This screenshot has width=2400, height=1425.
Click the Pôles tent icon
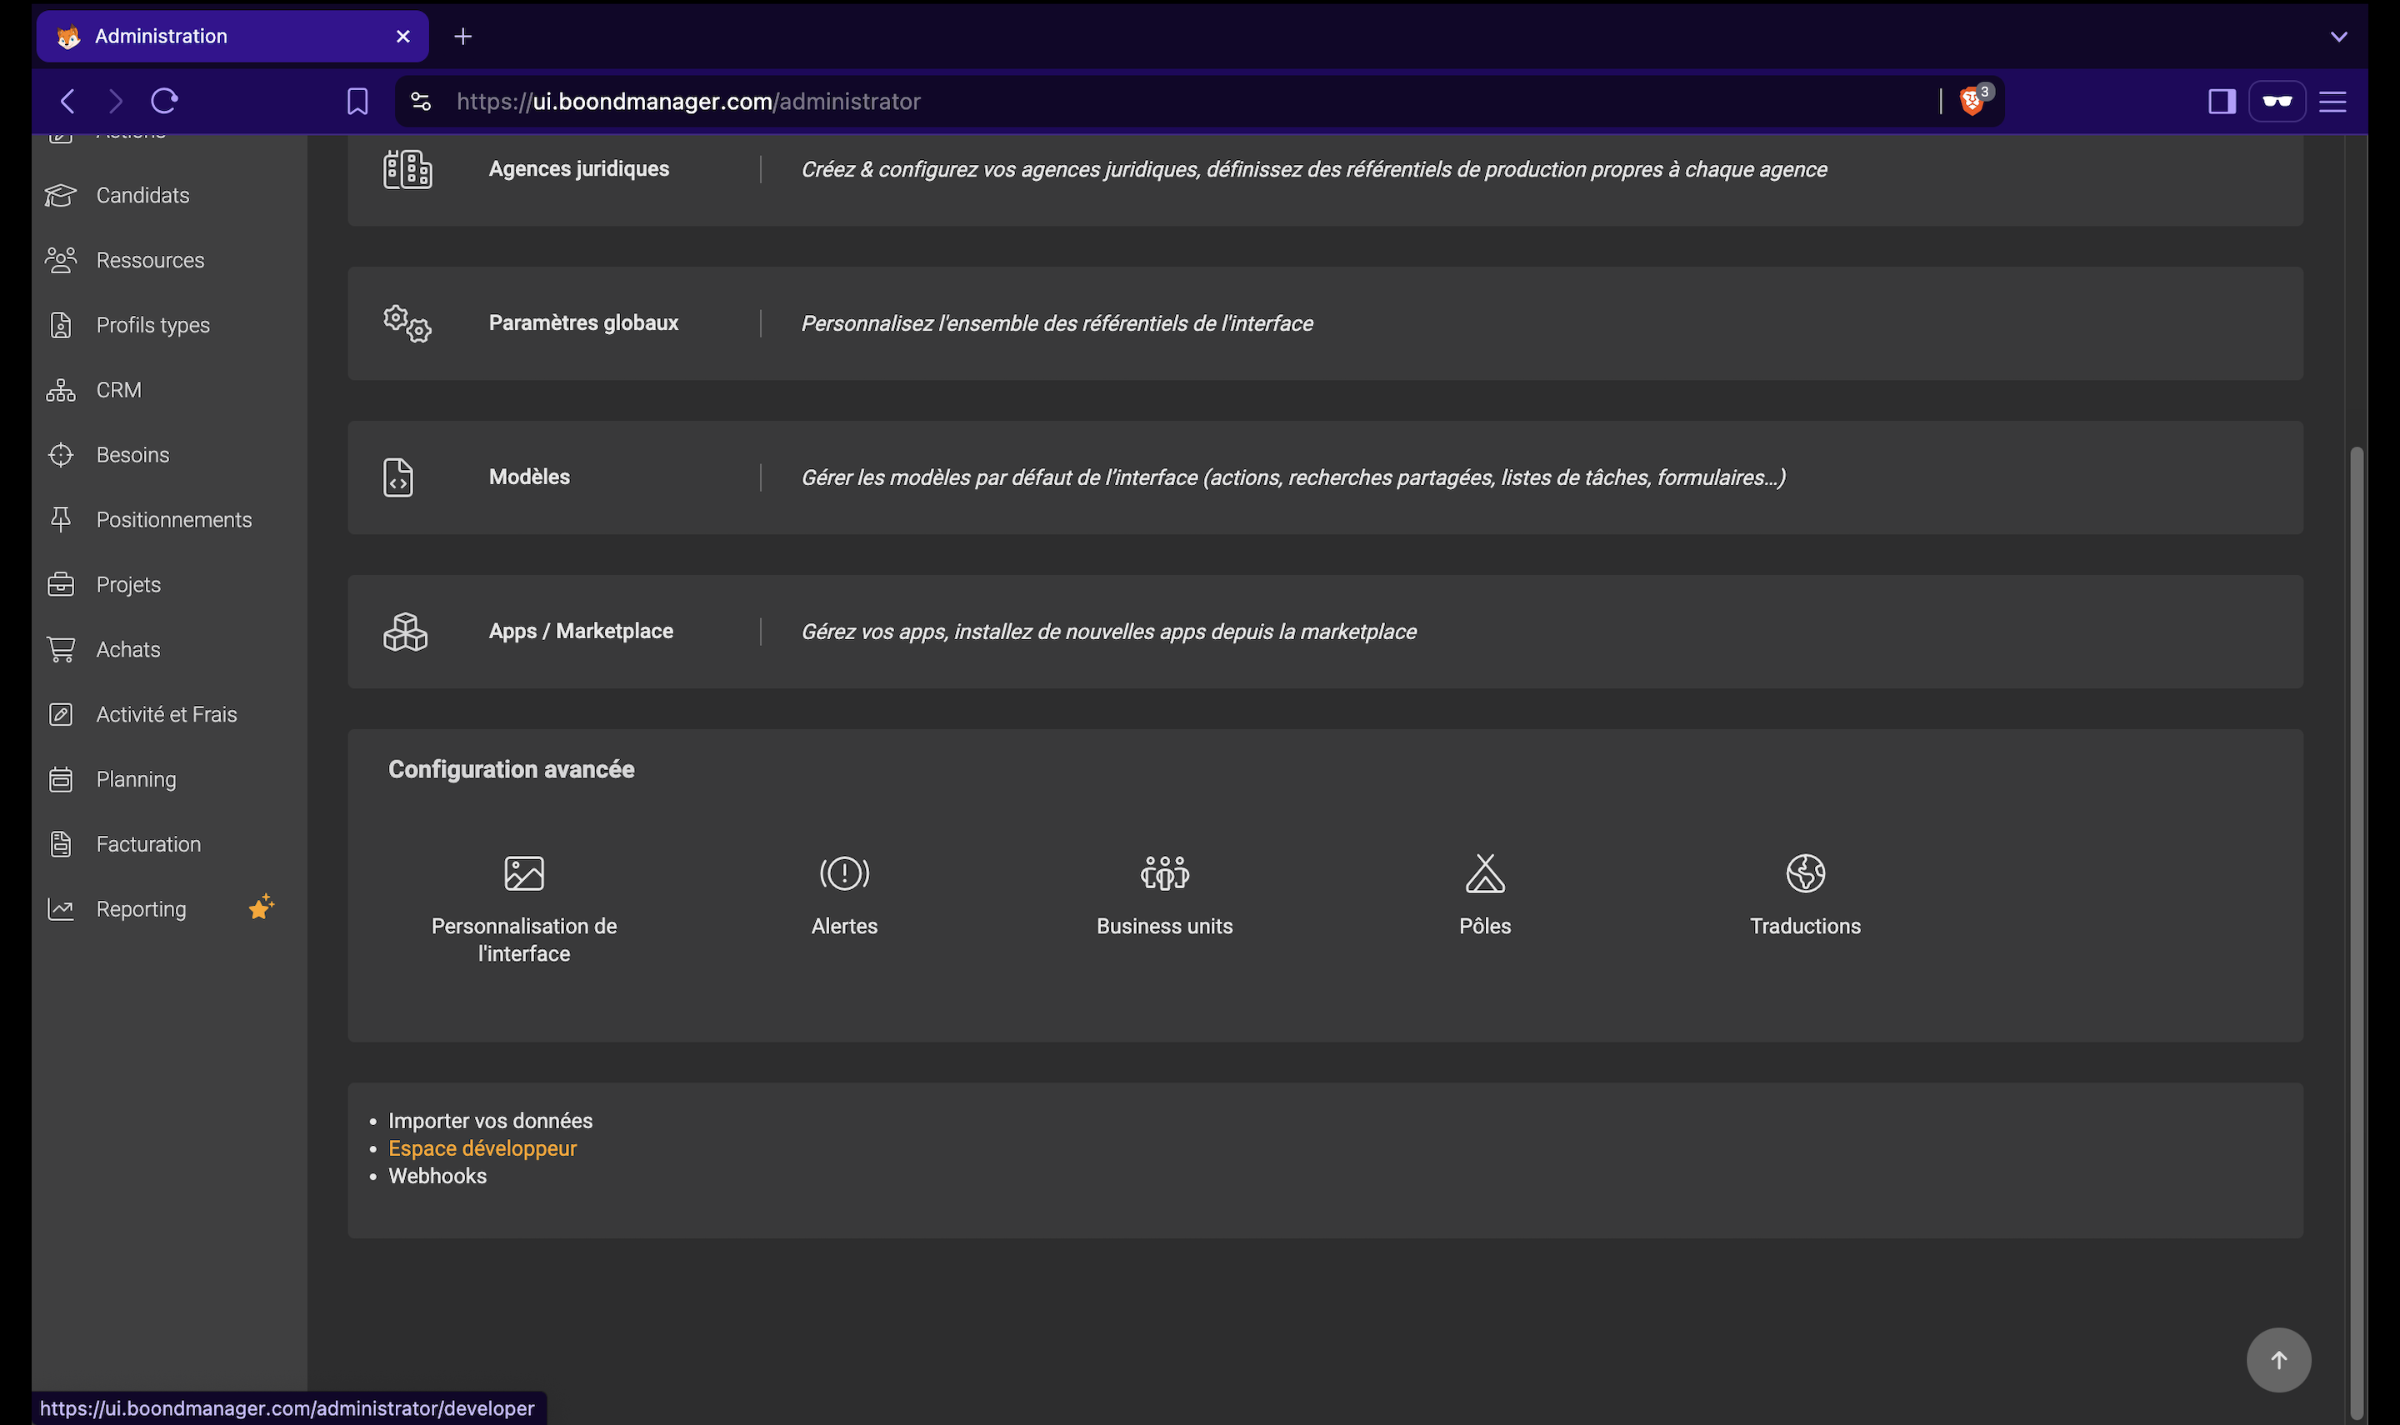(x=1485, y=872)
